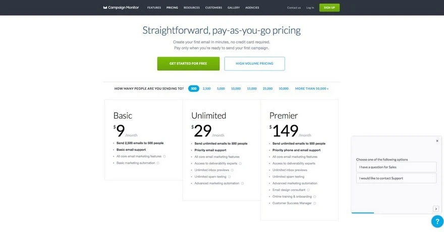Close the chat options popup

pos(437,141)
